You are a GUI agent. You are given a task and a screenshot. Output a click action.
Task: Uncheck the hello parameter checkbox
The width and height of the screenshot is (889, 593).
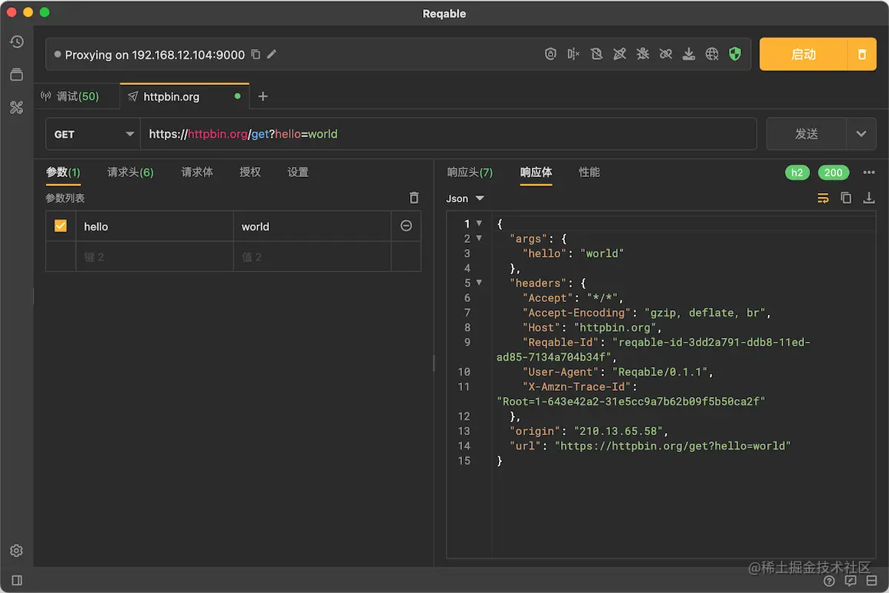[61, 226]
